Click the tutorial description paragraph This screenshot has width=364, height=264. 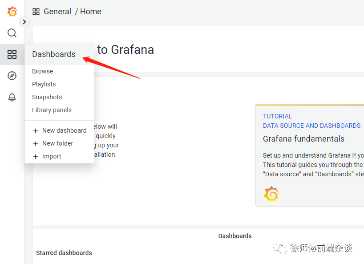tap(313, 165)
